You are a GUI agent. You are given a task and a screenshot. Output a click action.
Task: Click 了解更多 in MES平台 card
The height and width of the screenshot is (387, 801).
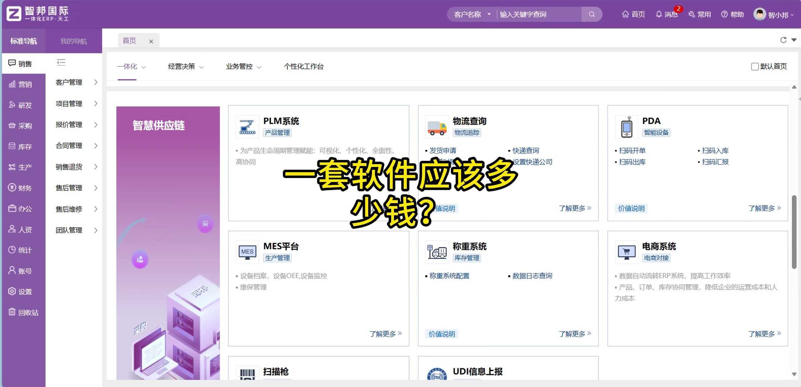pos(385,334)
